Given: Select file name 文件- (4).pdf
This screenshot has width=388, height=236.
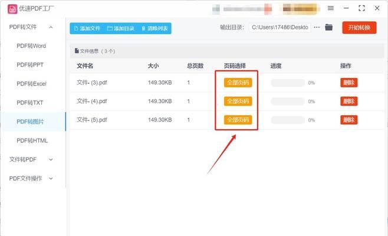Looking at the screenshot, I should click(x=92, y=101).
